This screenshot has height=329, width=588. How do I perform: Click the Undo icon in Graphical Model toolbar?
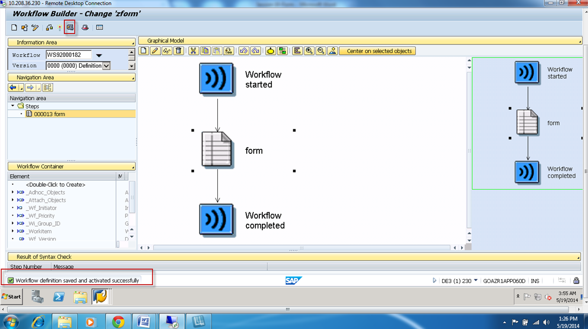[243, 50]
